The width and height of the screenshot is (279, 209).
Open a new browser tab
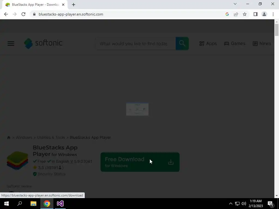click(x=74, y=5)
